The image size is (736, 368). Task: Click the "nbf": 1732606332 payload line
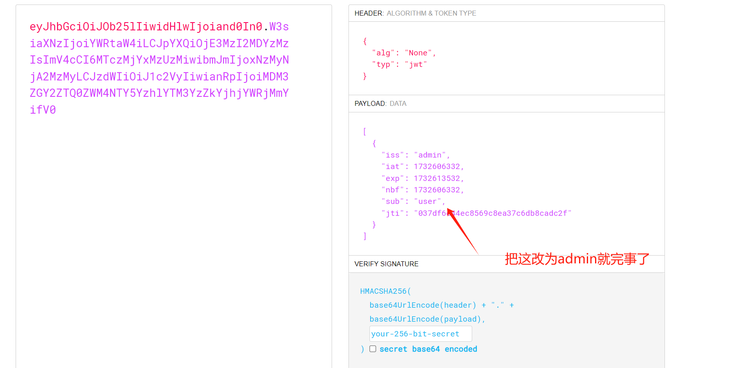[422, 190]
